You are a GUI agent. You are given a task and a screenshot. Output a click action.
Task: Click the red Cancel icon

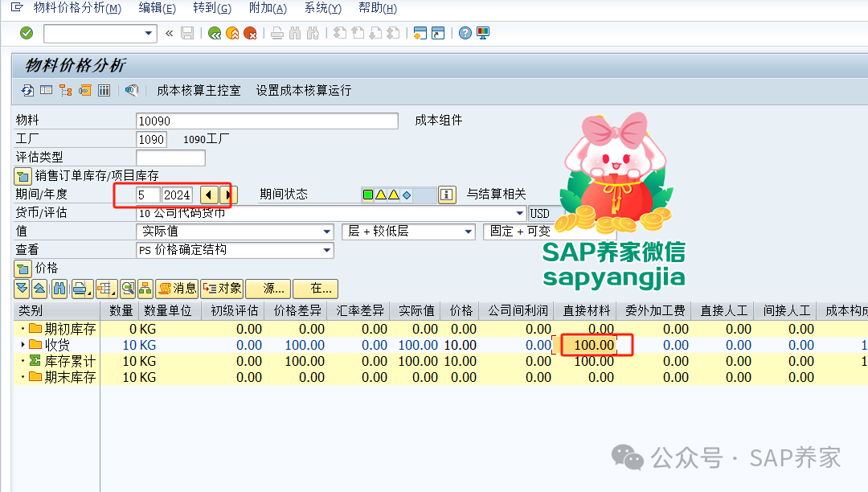(250, 33)
